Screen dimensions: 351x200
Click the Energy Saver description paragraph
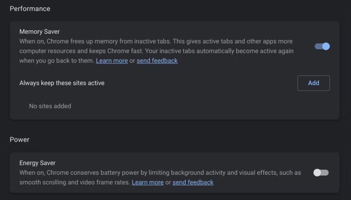pyautogui.click(x=160, y=173)
